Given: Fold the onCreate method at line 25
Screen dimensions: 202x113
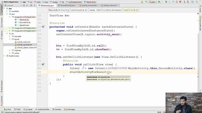Looking at the screenshot, I should (x=48, y=57).
